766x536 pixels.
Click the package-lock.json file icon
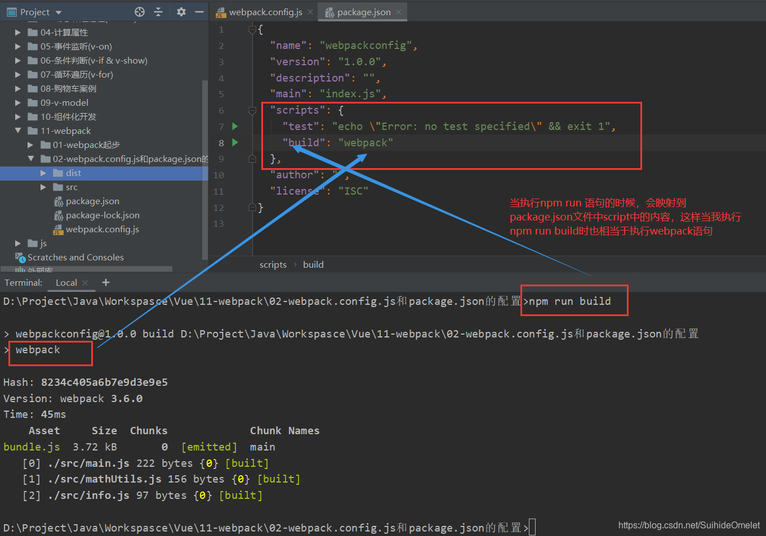click(58, 215)
